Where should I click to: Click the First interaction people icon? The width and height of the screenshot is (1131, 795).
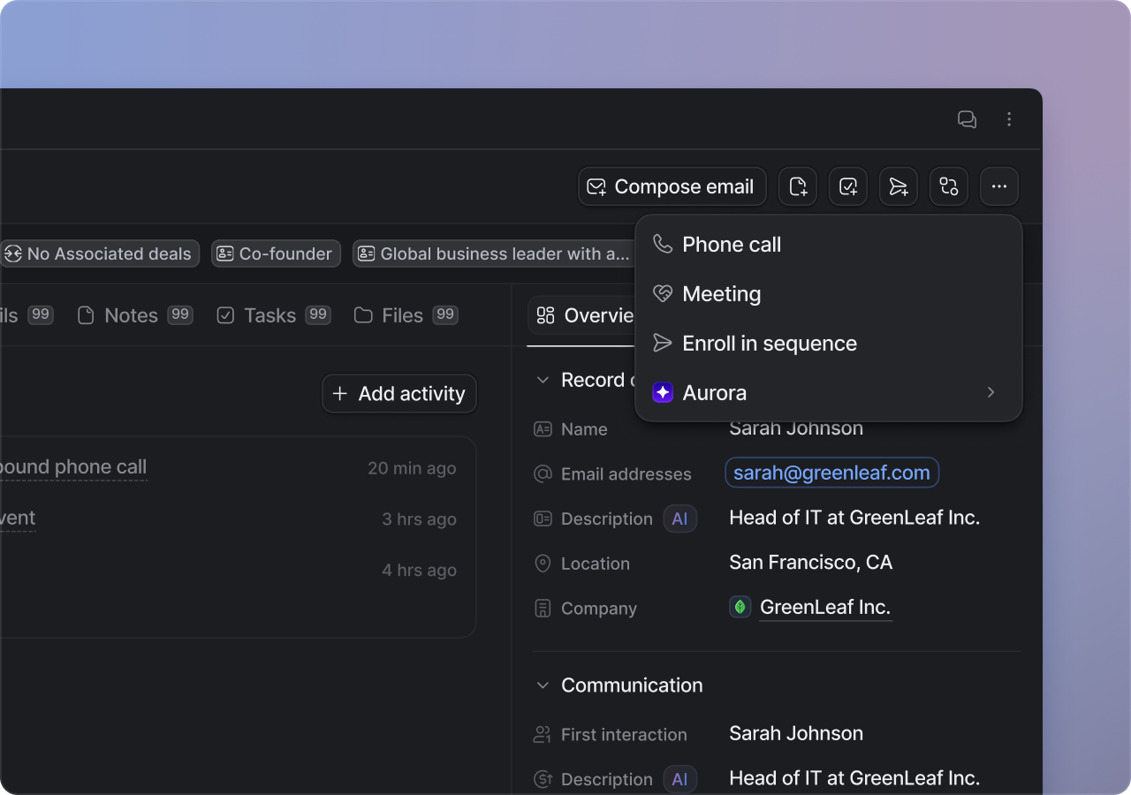pyautogui.click(x=543, y=735)
